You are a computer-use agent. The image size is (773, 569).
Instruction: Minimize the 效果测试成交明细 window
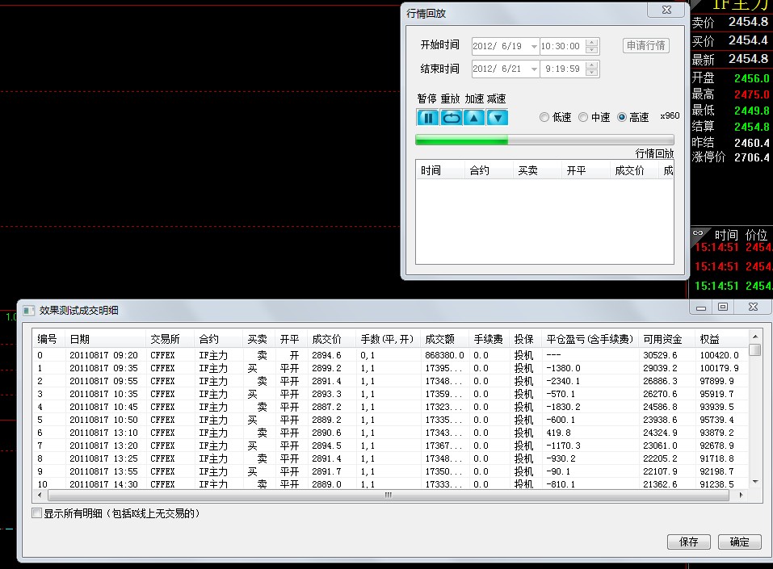coord(701,307)
